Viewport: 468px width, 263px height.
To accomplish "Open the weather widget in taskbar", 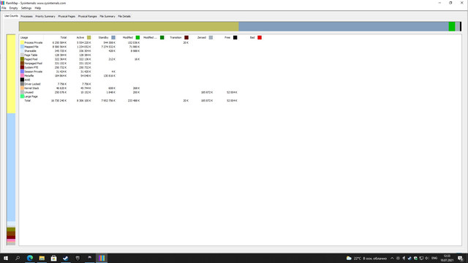I will tap(366, 258).
